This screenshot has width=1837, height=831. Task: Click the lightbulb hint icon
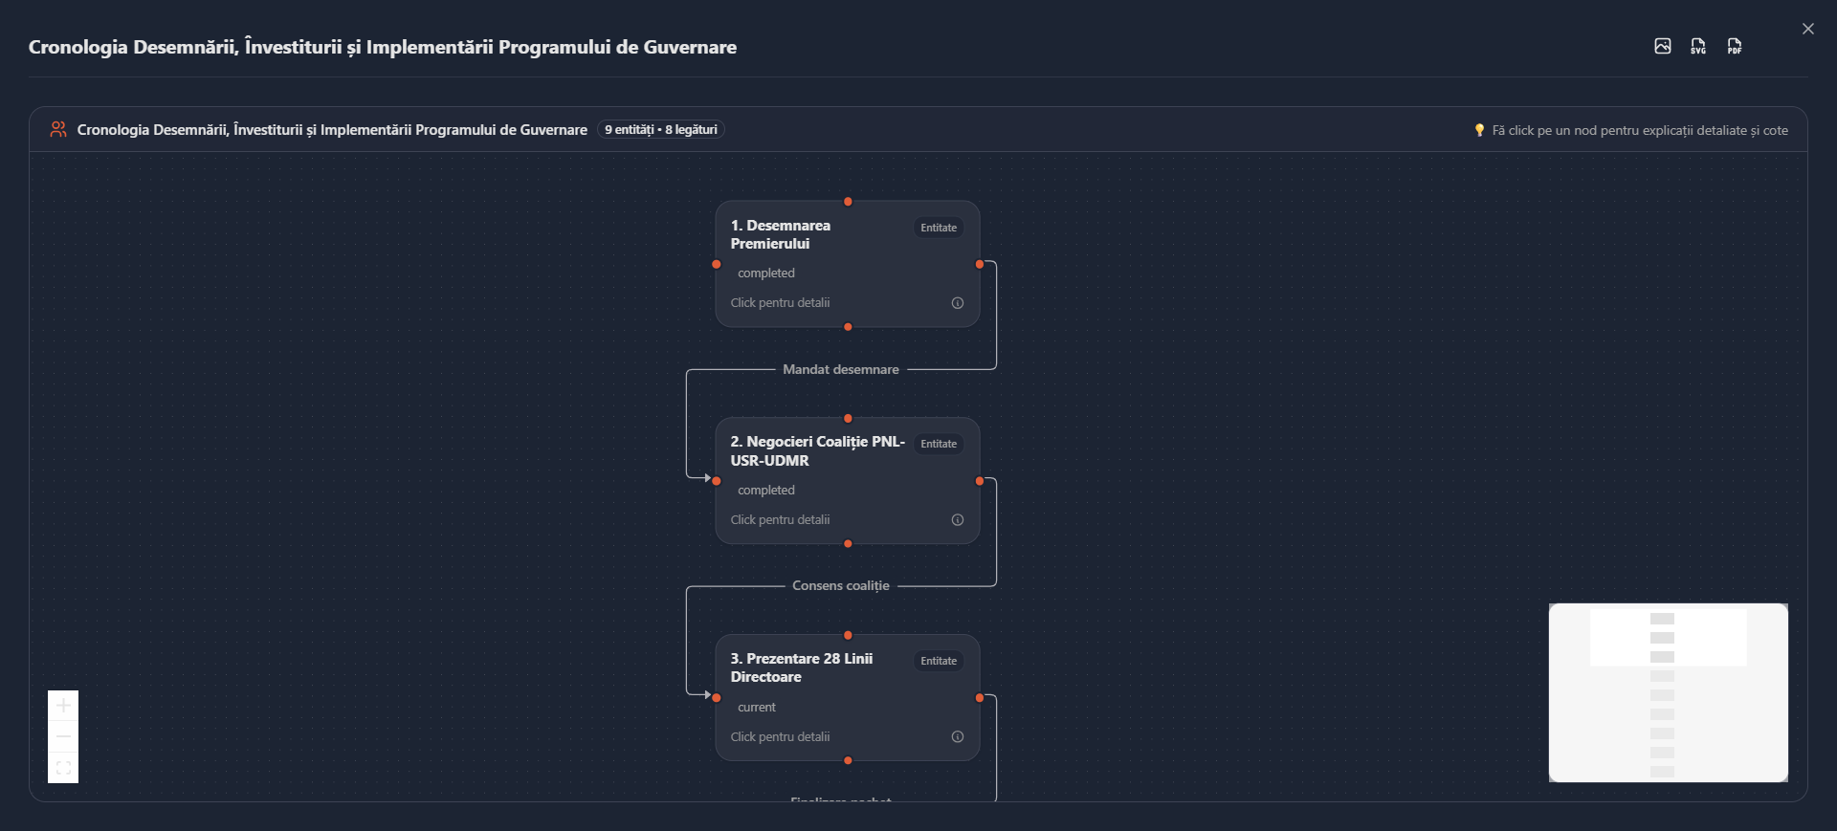coord(1479,130)
